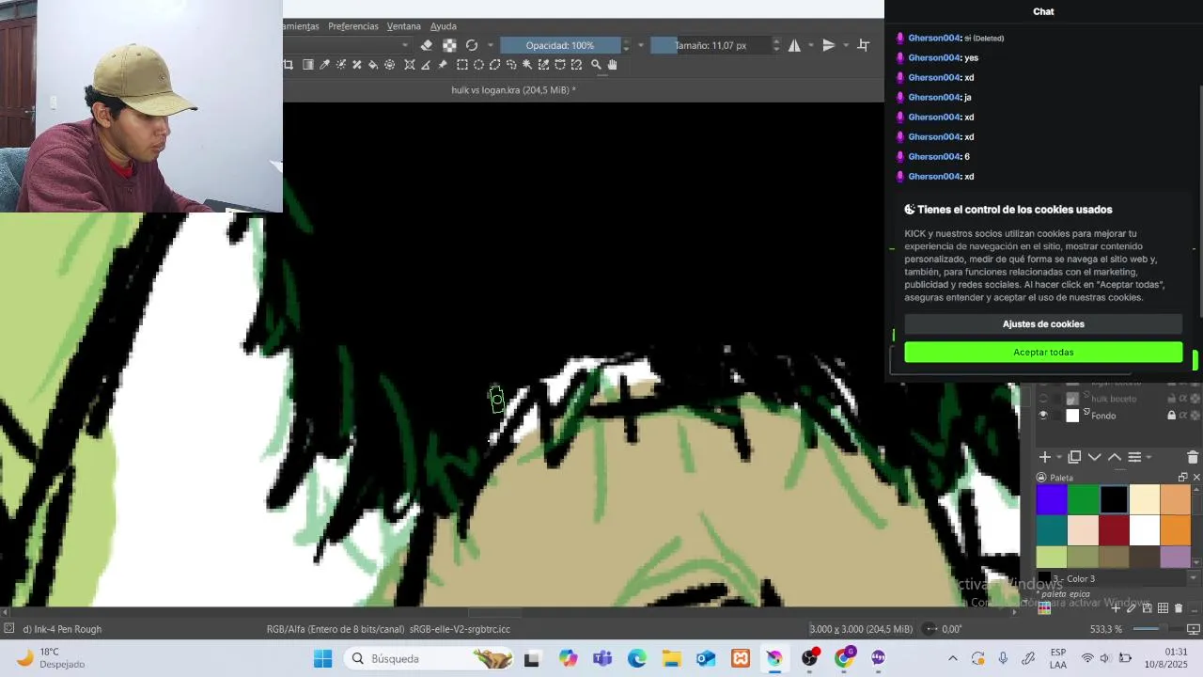The image size is (1203, 677).
Task: Toggle alpha inherit on Fondo layer
Action: tap(1183, 416)
